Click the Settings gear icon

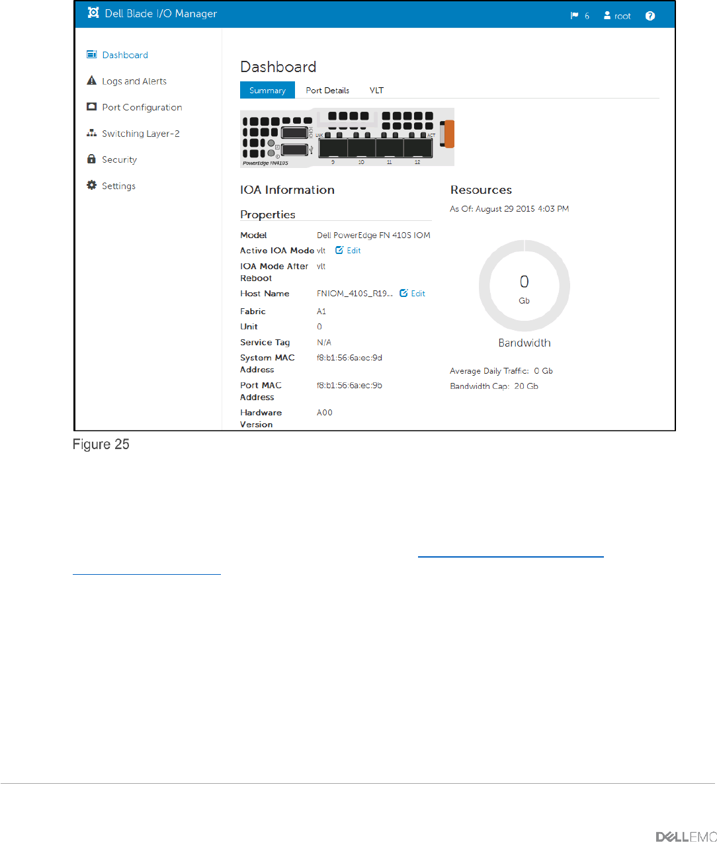(92, 185)
